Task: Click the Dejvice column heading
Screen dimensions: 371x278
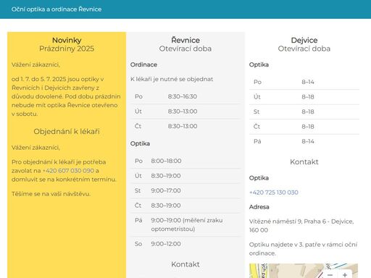Action: point(304,41)
